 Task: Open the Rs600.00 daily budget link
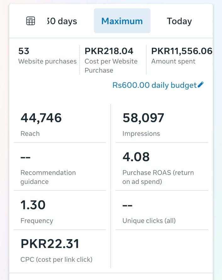[x=154, y=85]
